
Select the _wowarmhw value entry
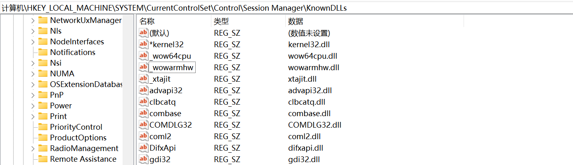point(172,67)
